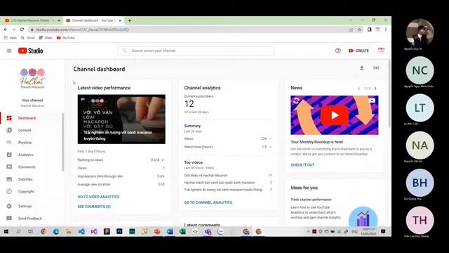Image resolution: width=449 pixels, height=253 pixels.
Task: Switch to the Hachat Macaron Online tab
Action: pos(32,20)
